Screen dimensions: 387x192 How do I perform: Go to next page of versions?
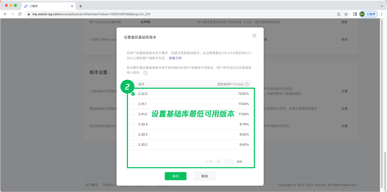point(218,162)
